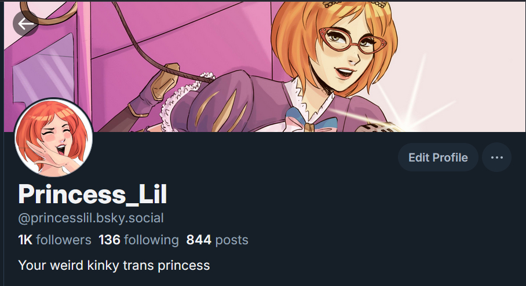Screen dimensions: 526x286
Task: Select the @princesslil.bsky.social handle text
Action: [x=91, y=218]
